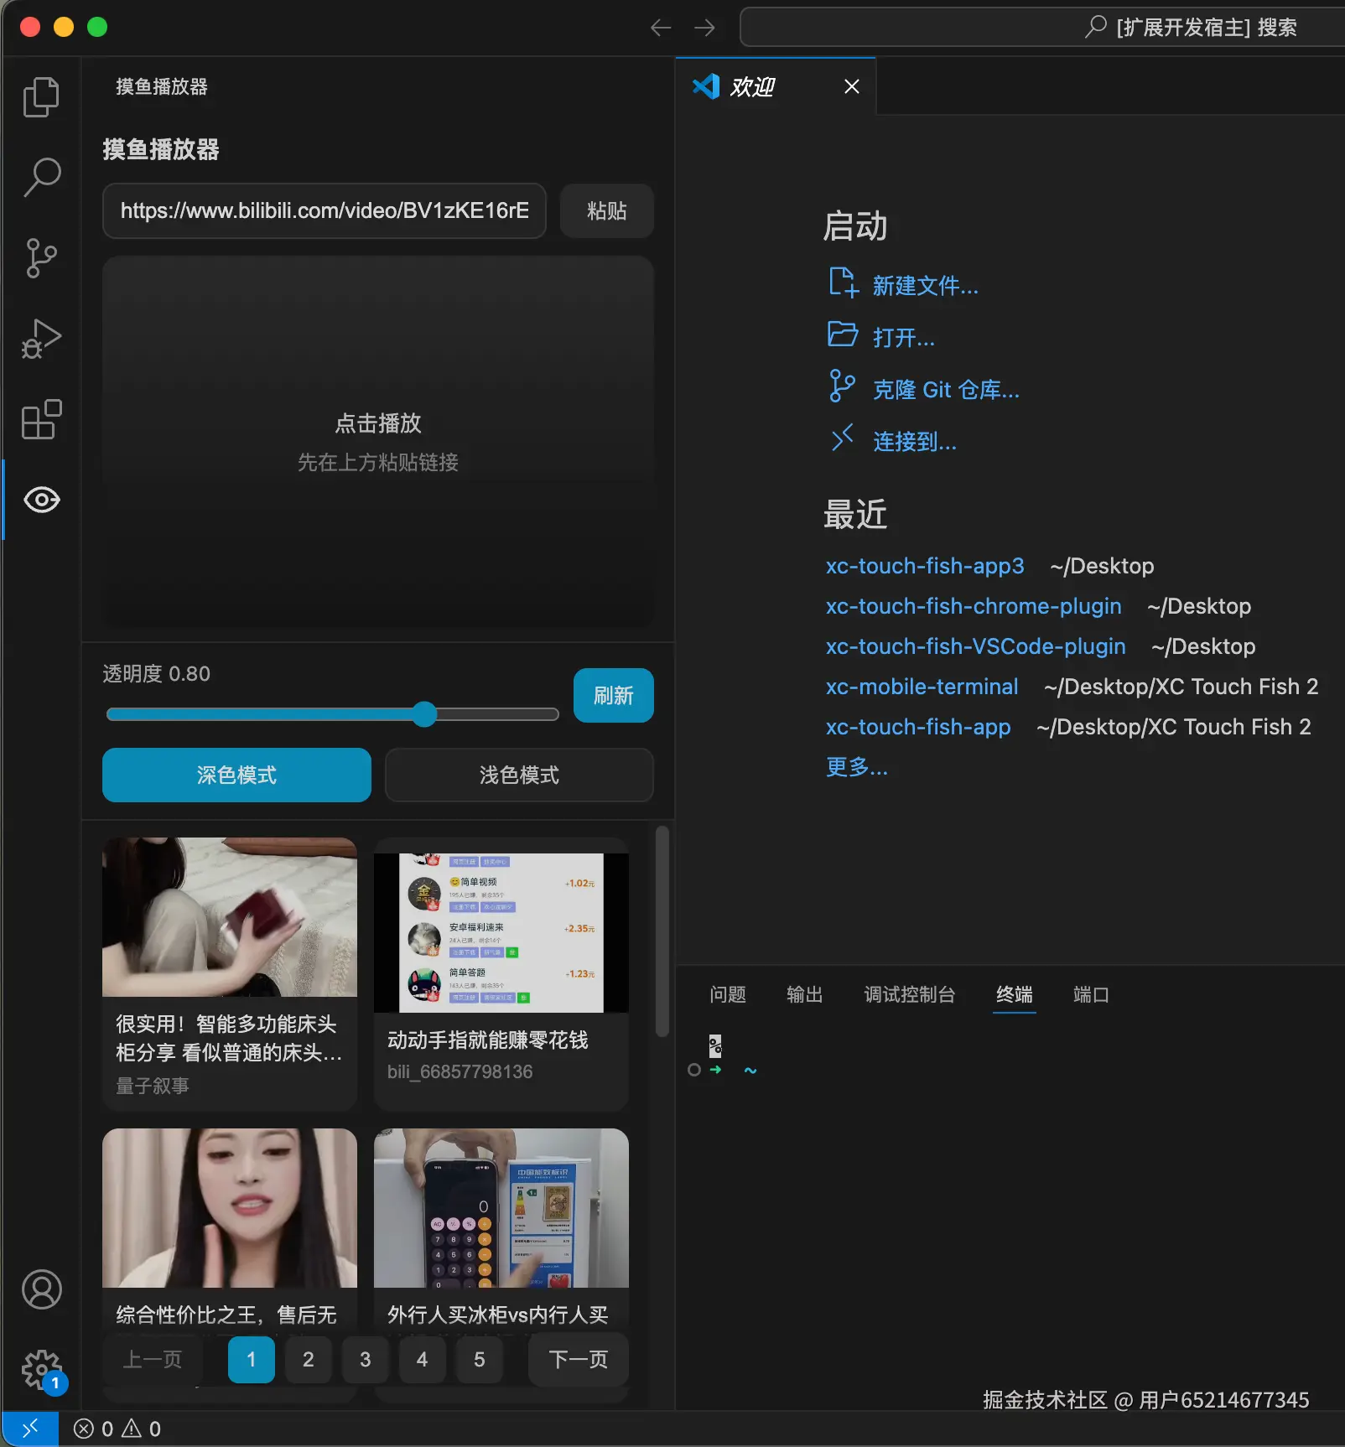Image resolution: width=1345 pixels, height=1447 pixels.
Task: Open the Source Control view
Action: 41,257
